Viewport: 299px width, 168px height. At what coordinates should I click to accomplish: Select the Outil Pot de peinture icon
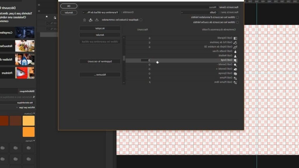click(235, 43)
